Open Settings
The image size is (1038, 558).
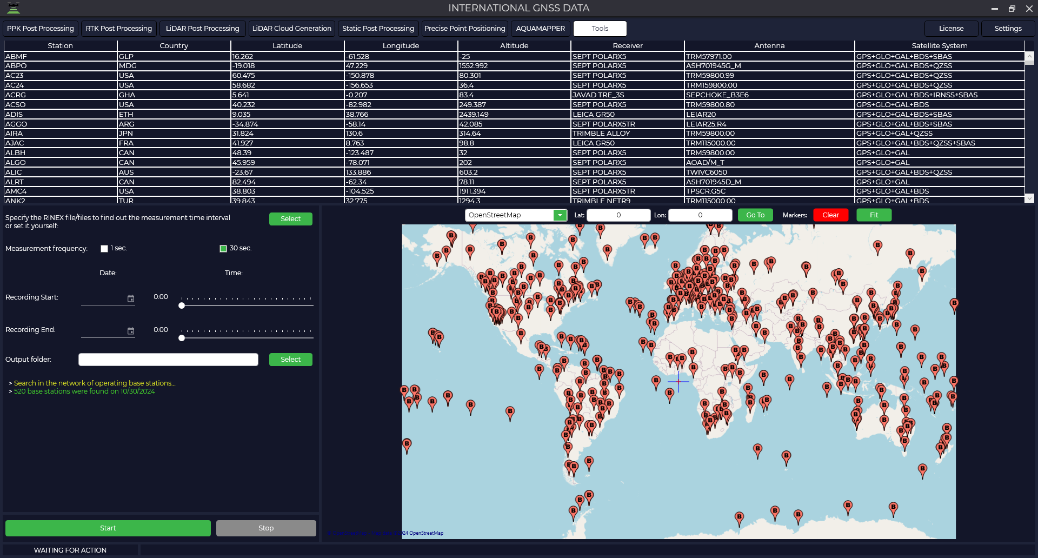tap(1008, 29)
